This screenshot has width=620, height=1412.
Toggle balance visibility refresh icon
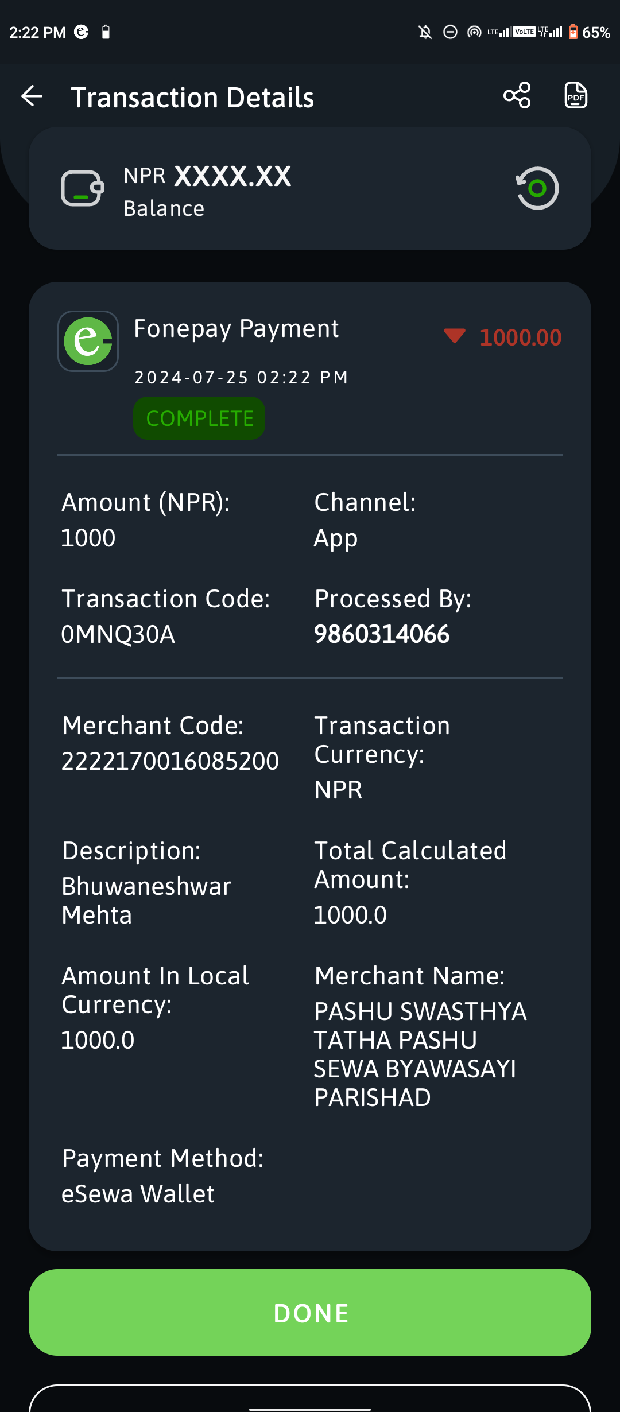point(537,188)
